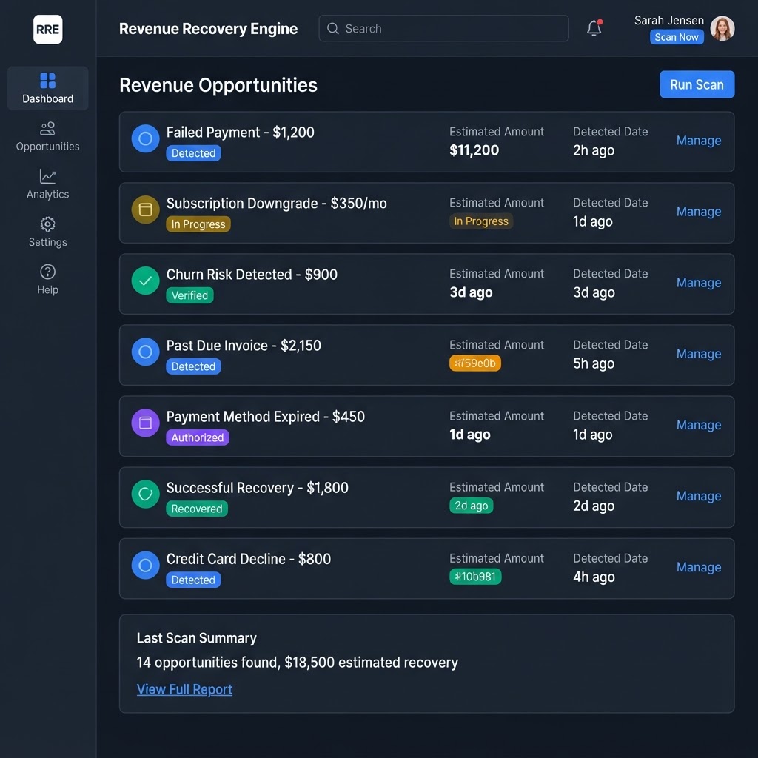Image resolution: width=758 pixels, height=758 pixels.
Task: Click the orange tag in Past Due Invoice row
Action: coord(475,363)
